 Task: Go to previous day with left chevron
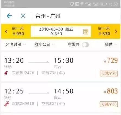(x=6, y=32)
